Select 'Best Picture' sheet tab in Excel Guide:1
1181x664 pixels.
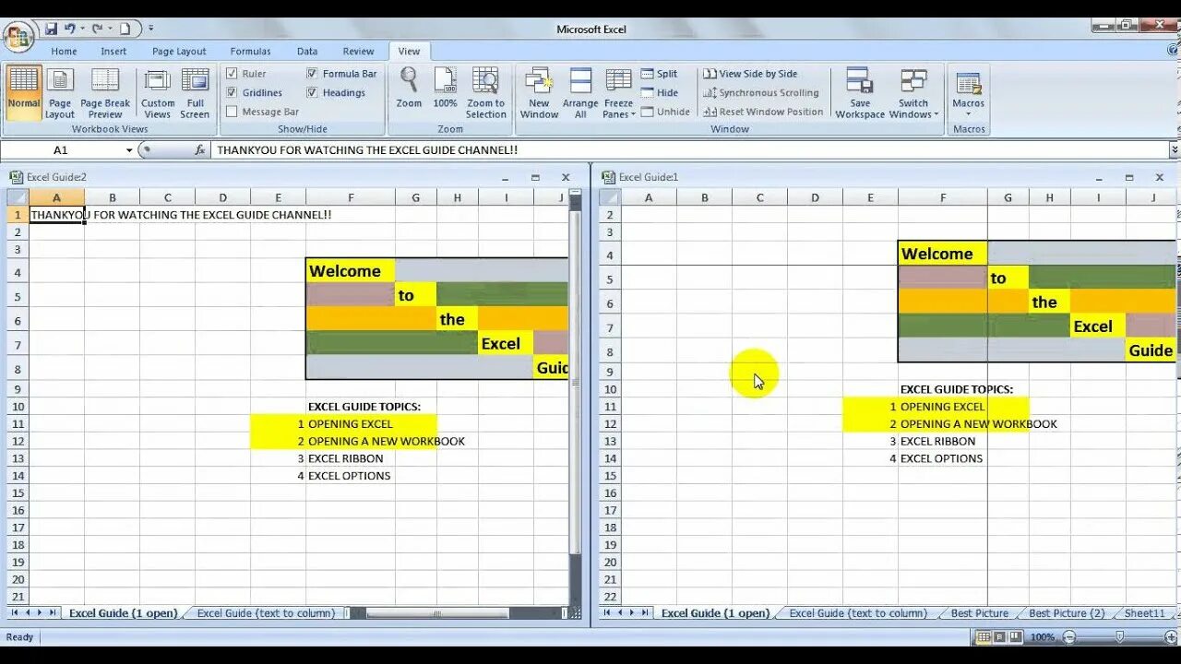point(979,613)
